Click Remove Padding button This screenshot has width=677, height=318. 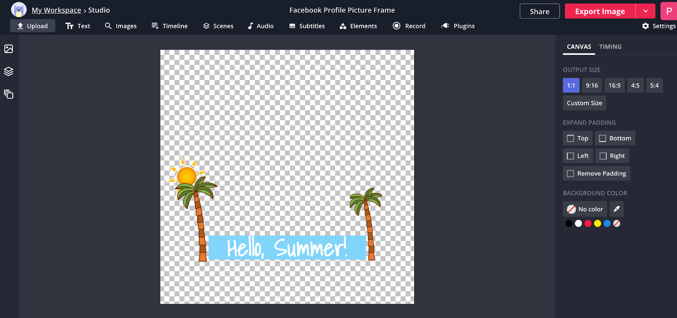(x=597, y=174)
